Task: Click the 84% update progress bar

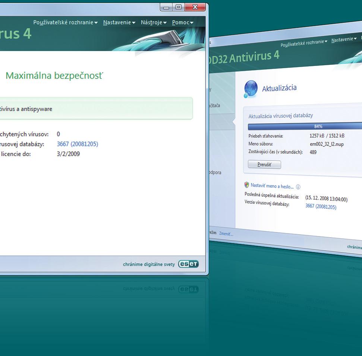Action: click(305, 126)
